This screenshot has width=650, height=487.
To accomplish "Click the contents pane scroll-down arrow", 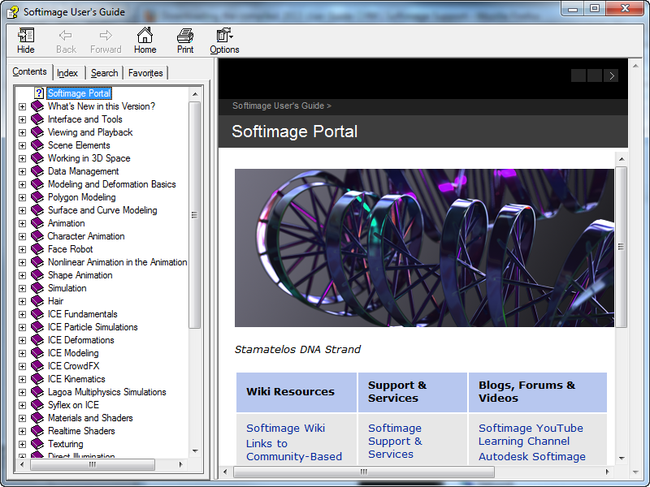I will point(195,450).
